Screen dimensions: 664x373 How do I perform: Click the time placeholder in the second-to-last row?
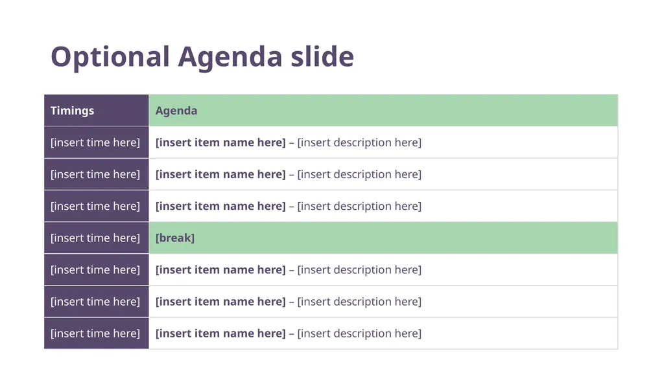95,302
